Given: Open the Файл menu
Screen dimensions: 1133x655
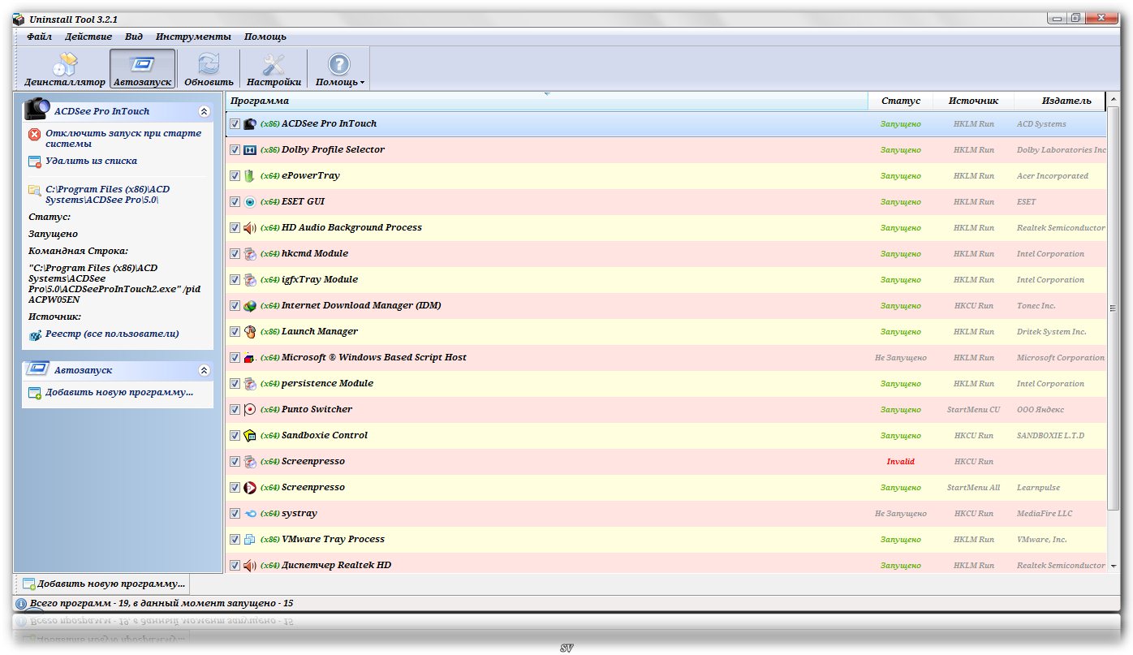Looking at the screenshot, I should point(39,37).
